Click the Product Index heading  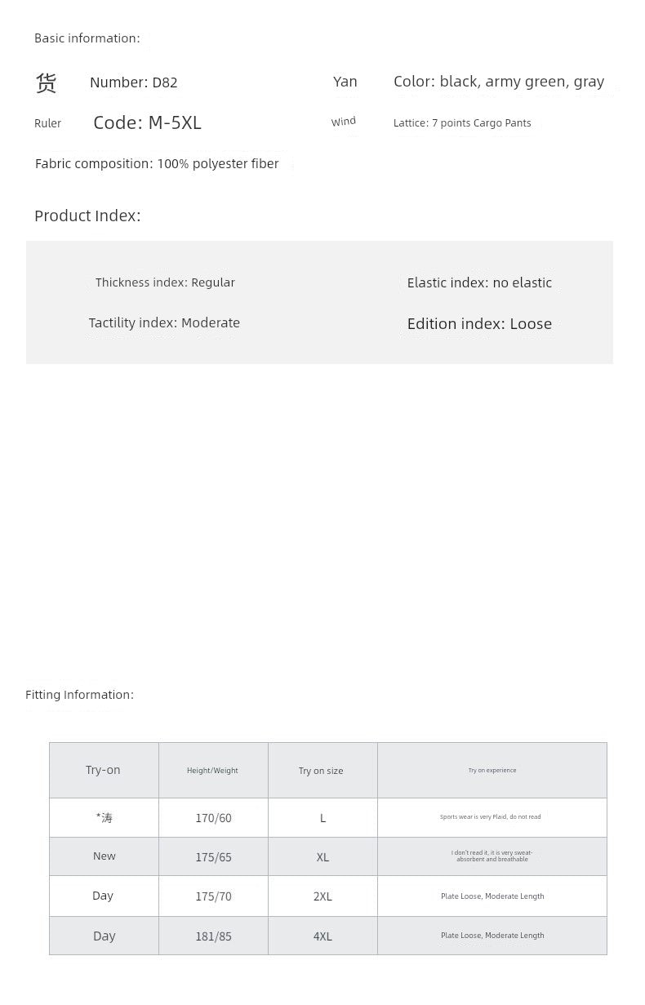coord(87,216)
